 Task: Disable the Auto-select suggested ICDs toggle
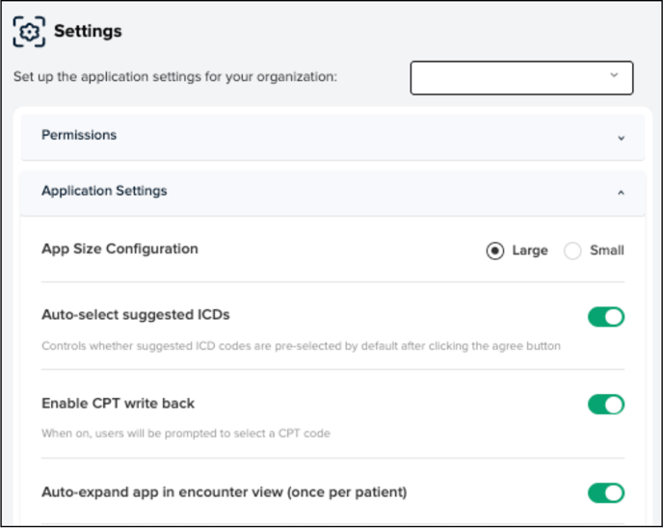pos(606,317)
